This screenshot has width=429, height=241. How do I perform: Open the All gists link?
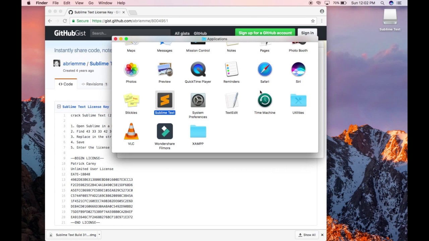(182, 33)
